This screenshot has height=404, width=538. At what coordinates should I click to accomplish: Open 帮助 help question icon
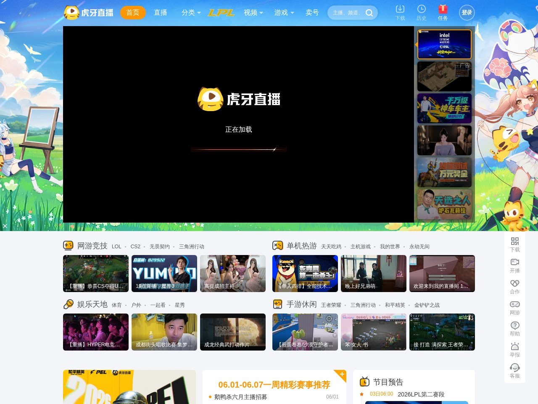point(515,325)
